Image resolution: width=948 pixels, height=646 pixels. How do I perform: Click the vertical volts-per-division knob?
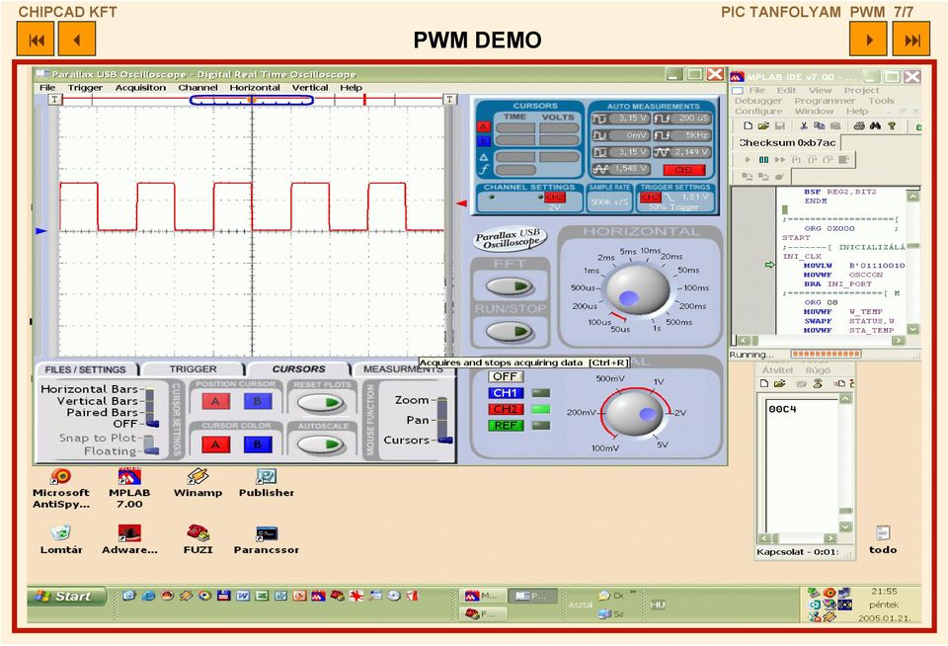coord(634,414)
